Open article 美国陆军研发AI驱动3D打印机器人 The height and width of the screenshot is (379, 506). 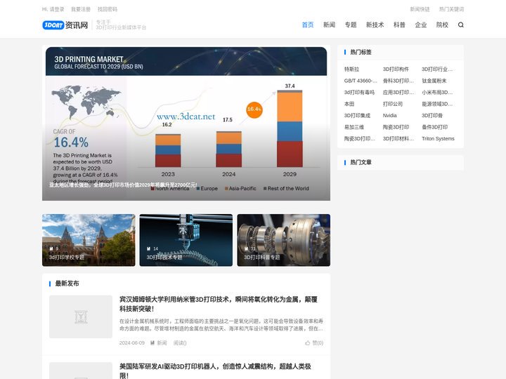tap(215, 371)
